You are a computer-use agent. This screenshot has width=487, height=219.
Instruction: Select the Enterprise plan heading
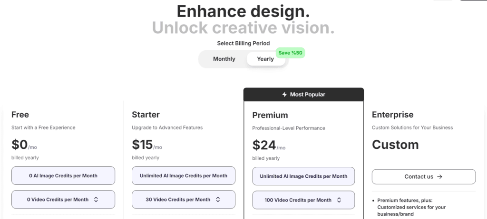(392, 115)
